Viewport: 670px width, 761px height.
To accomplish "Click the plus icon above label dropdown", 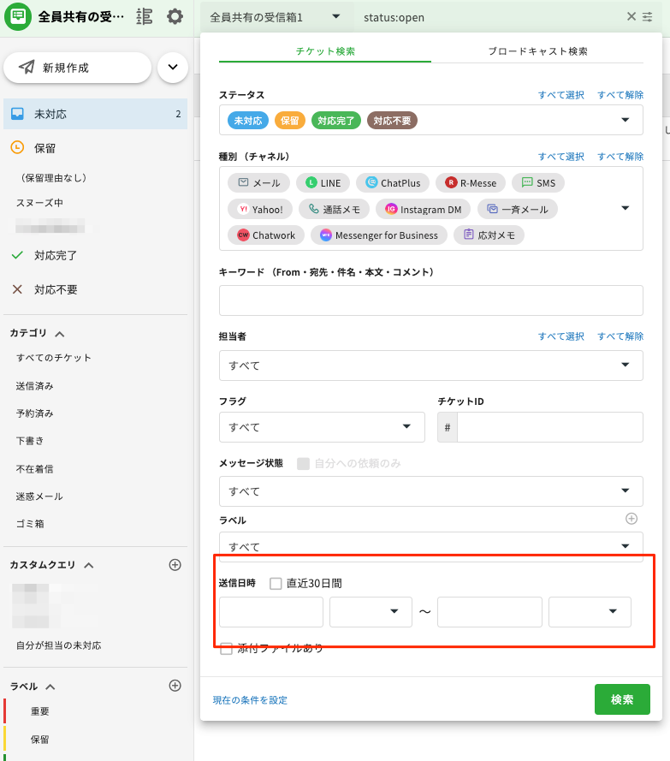I will 631,519.
